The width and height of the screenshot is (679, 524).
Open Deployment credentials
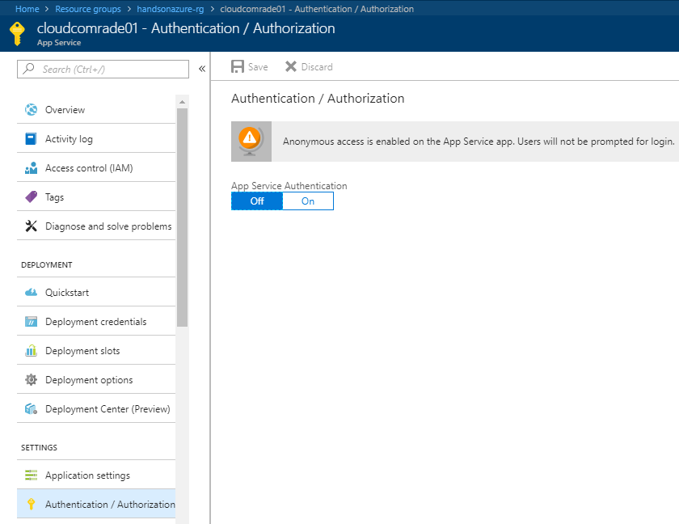pos(96,321)
